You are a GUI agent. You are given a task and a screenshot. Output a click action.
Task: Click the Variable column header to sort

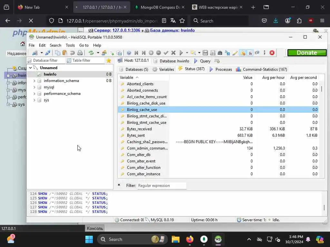tap(143, 78)
